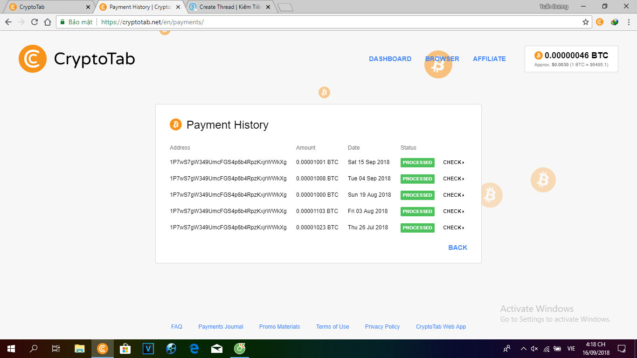Screen dimensions: 637x358
Task: Open BROWSER in the site navigation
Action: [x=442, y=59]
